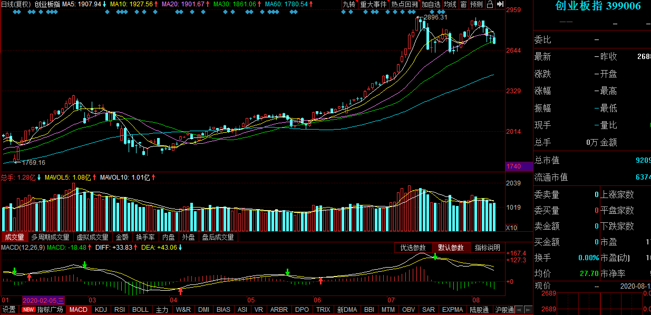The height and width of the screenshot is (315, 651).
Task: Switch to the OBV indicator tab
Action: (409, 310)
